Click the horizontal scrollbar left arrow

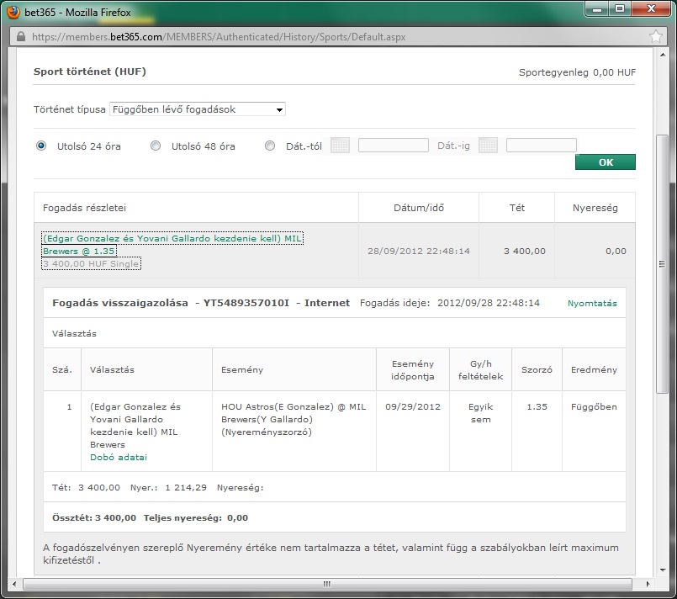pyautogui.click(x=14, y=585)
